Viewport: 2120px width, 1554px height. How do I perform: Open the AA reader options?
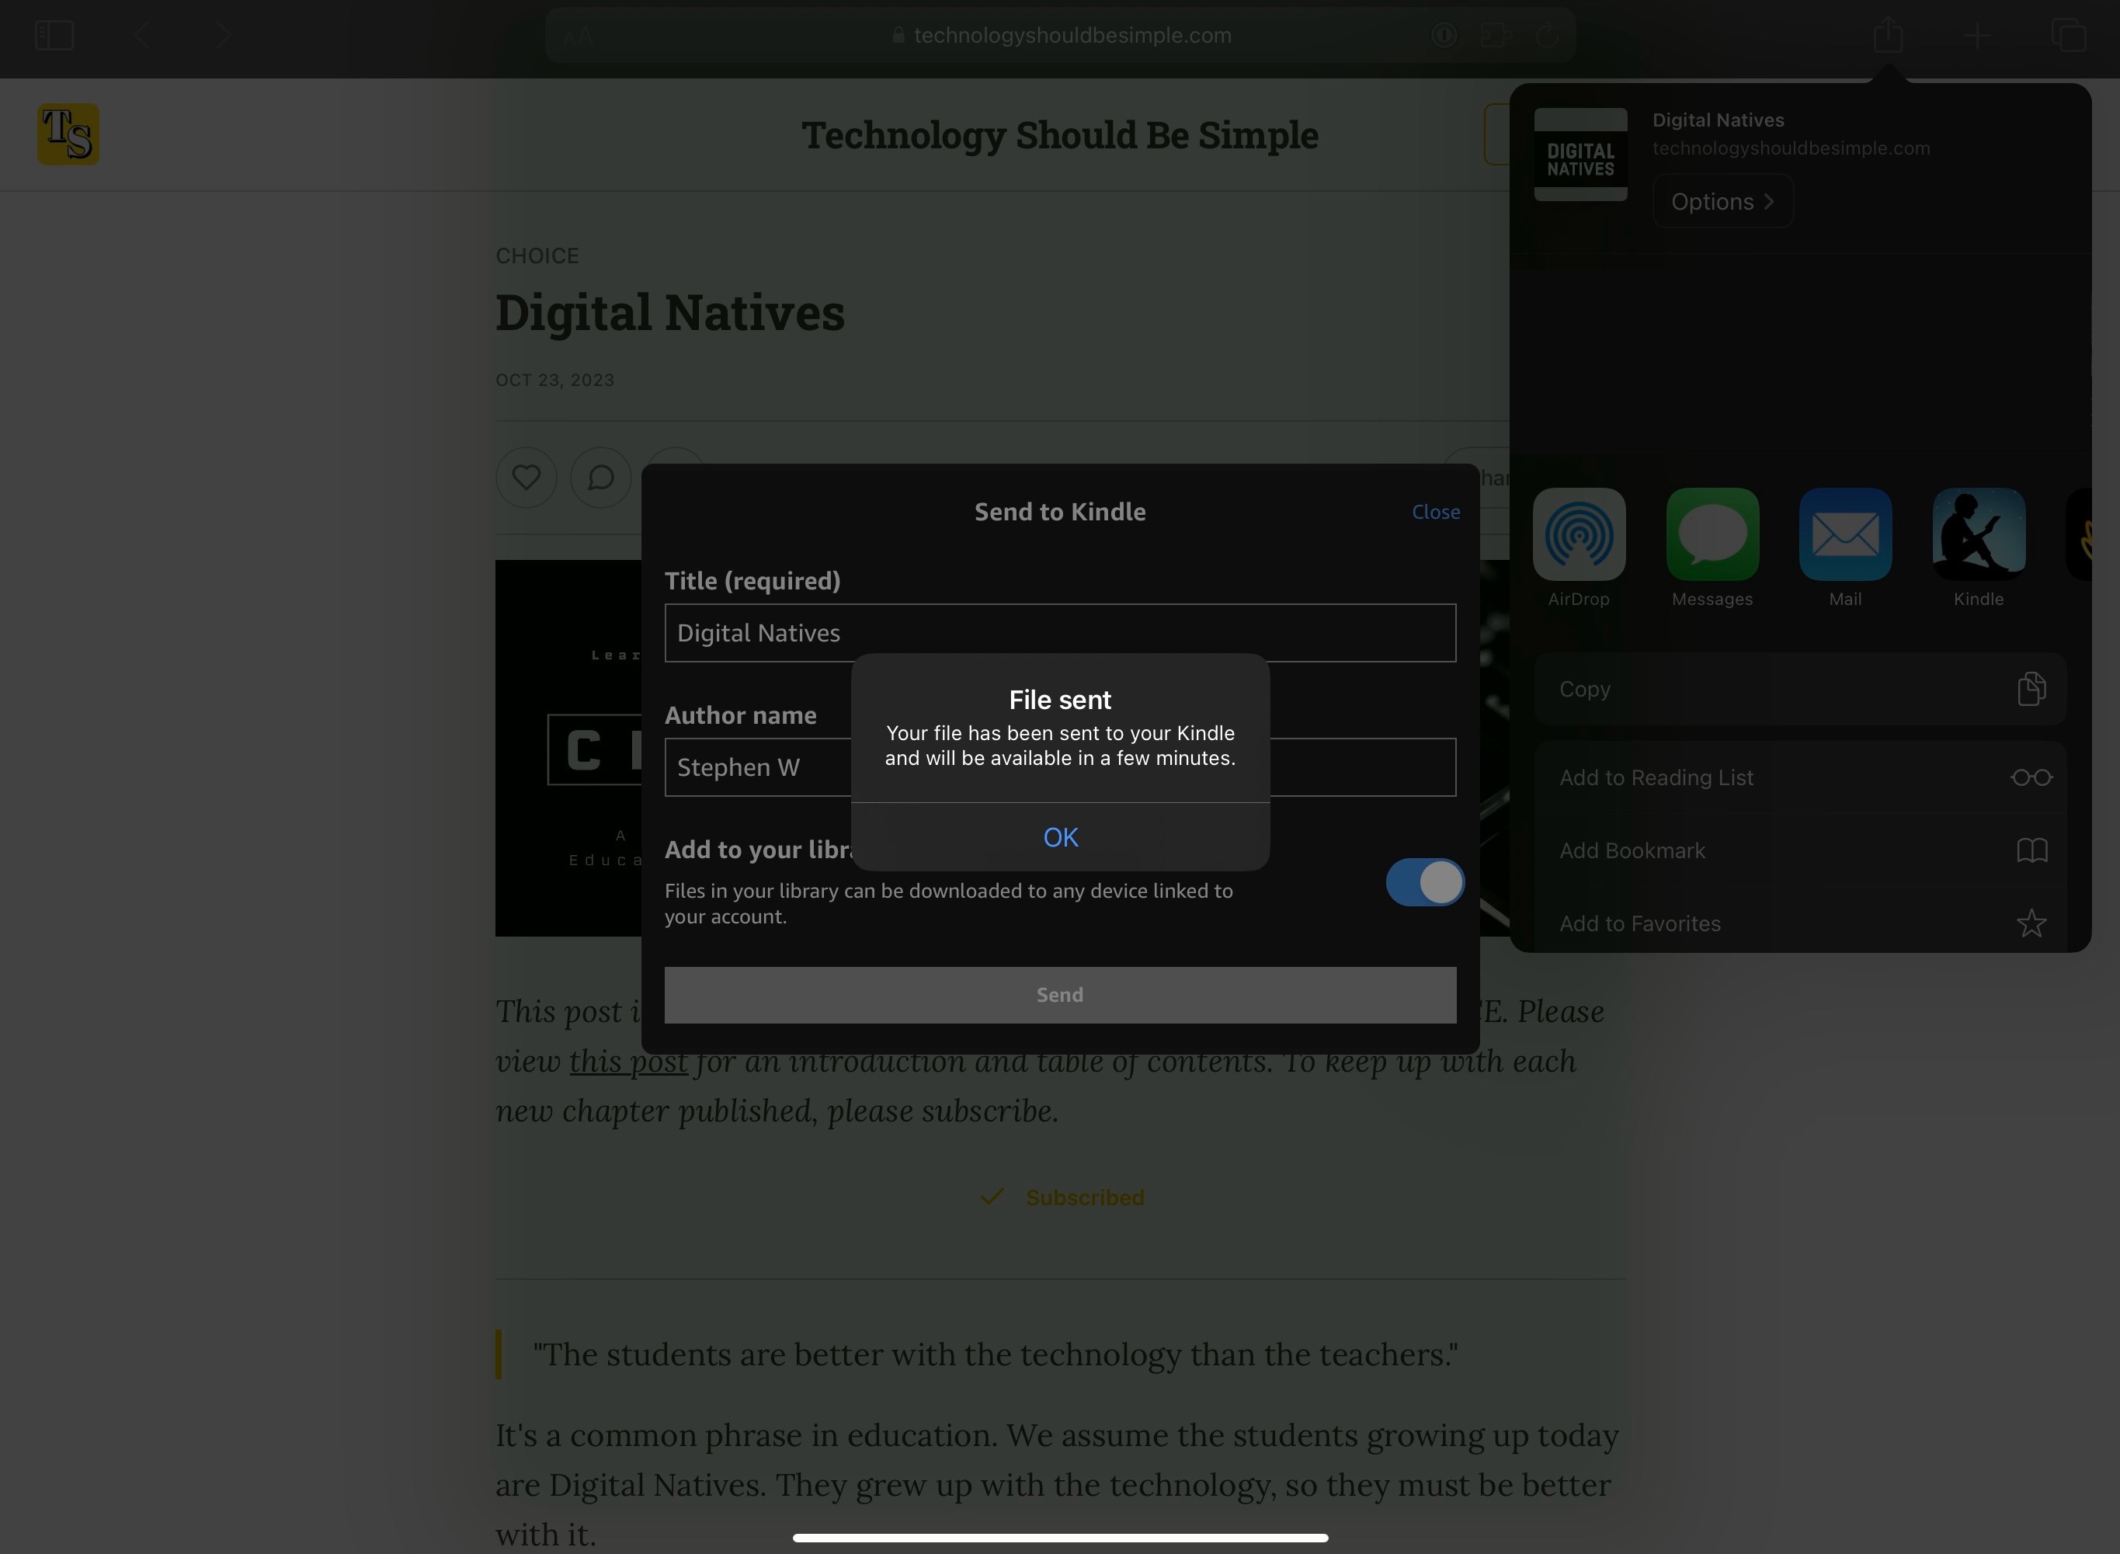(x=578, y=37)
